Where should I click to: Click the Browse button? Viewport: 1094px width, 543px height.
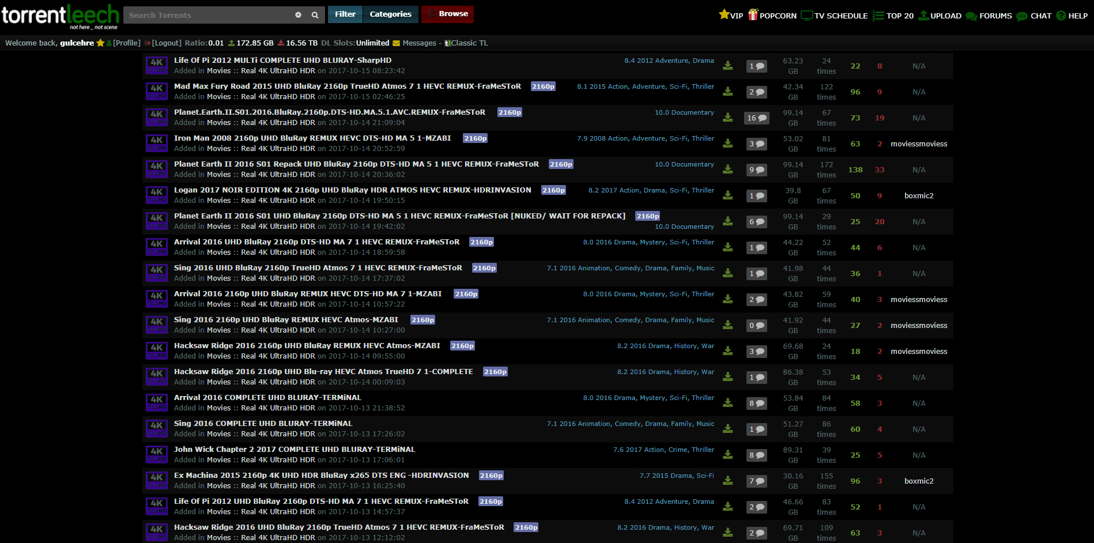(x=447, y=14)
